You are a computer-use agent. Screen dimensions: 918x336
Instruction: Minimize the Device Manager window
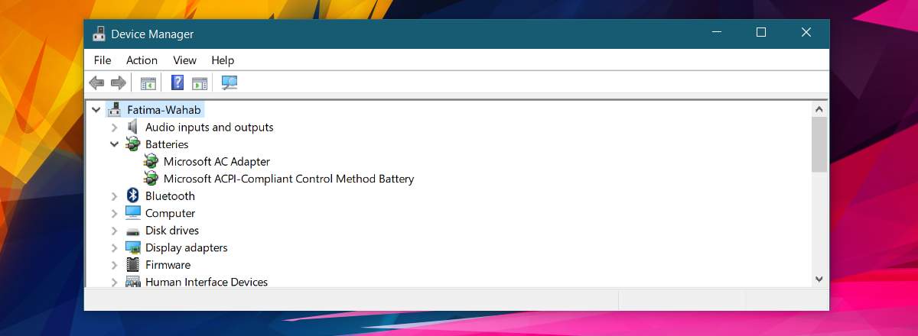tap(717, 33)
